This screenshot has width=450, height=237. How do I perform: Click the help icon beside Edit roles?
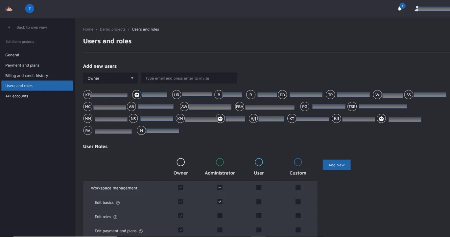(115, 217)
